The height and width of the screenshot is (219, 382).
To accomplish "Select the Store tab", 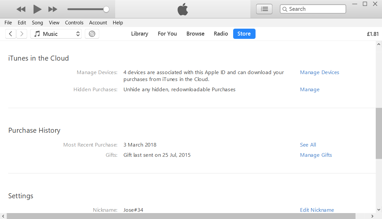I will [244, 34].
